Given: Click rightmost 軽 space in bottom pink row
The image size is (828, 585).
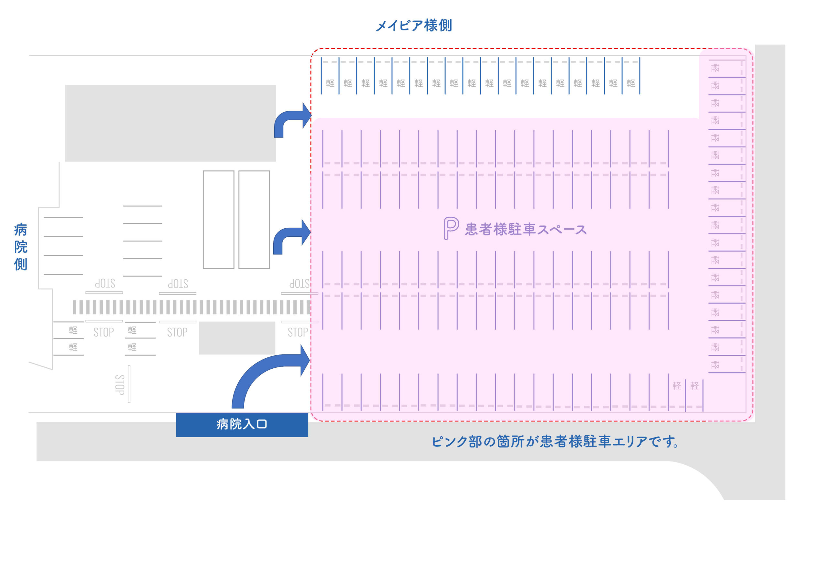Looking at the screenshot, I should (x=694, y=386).
